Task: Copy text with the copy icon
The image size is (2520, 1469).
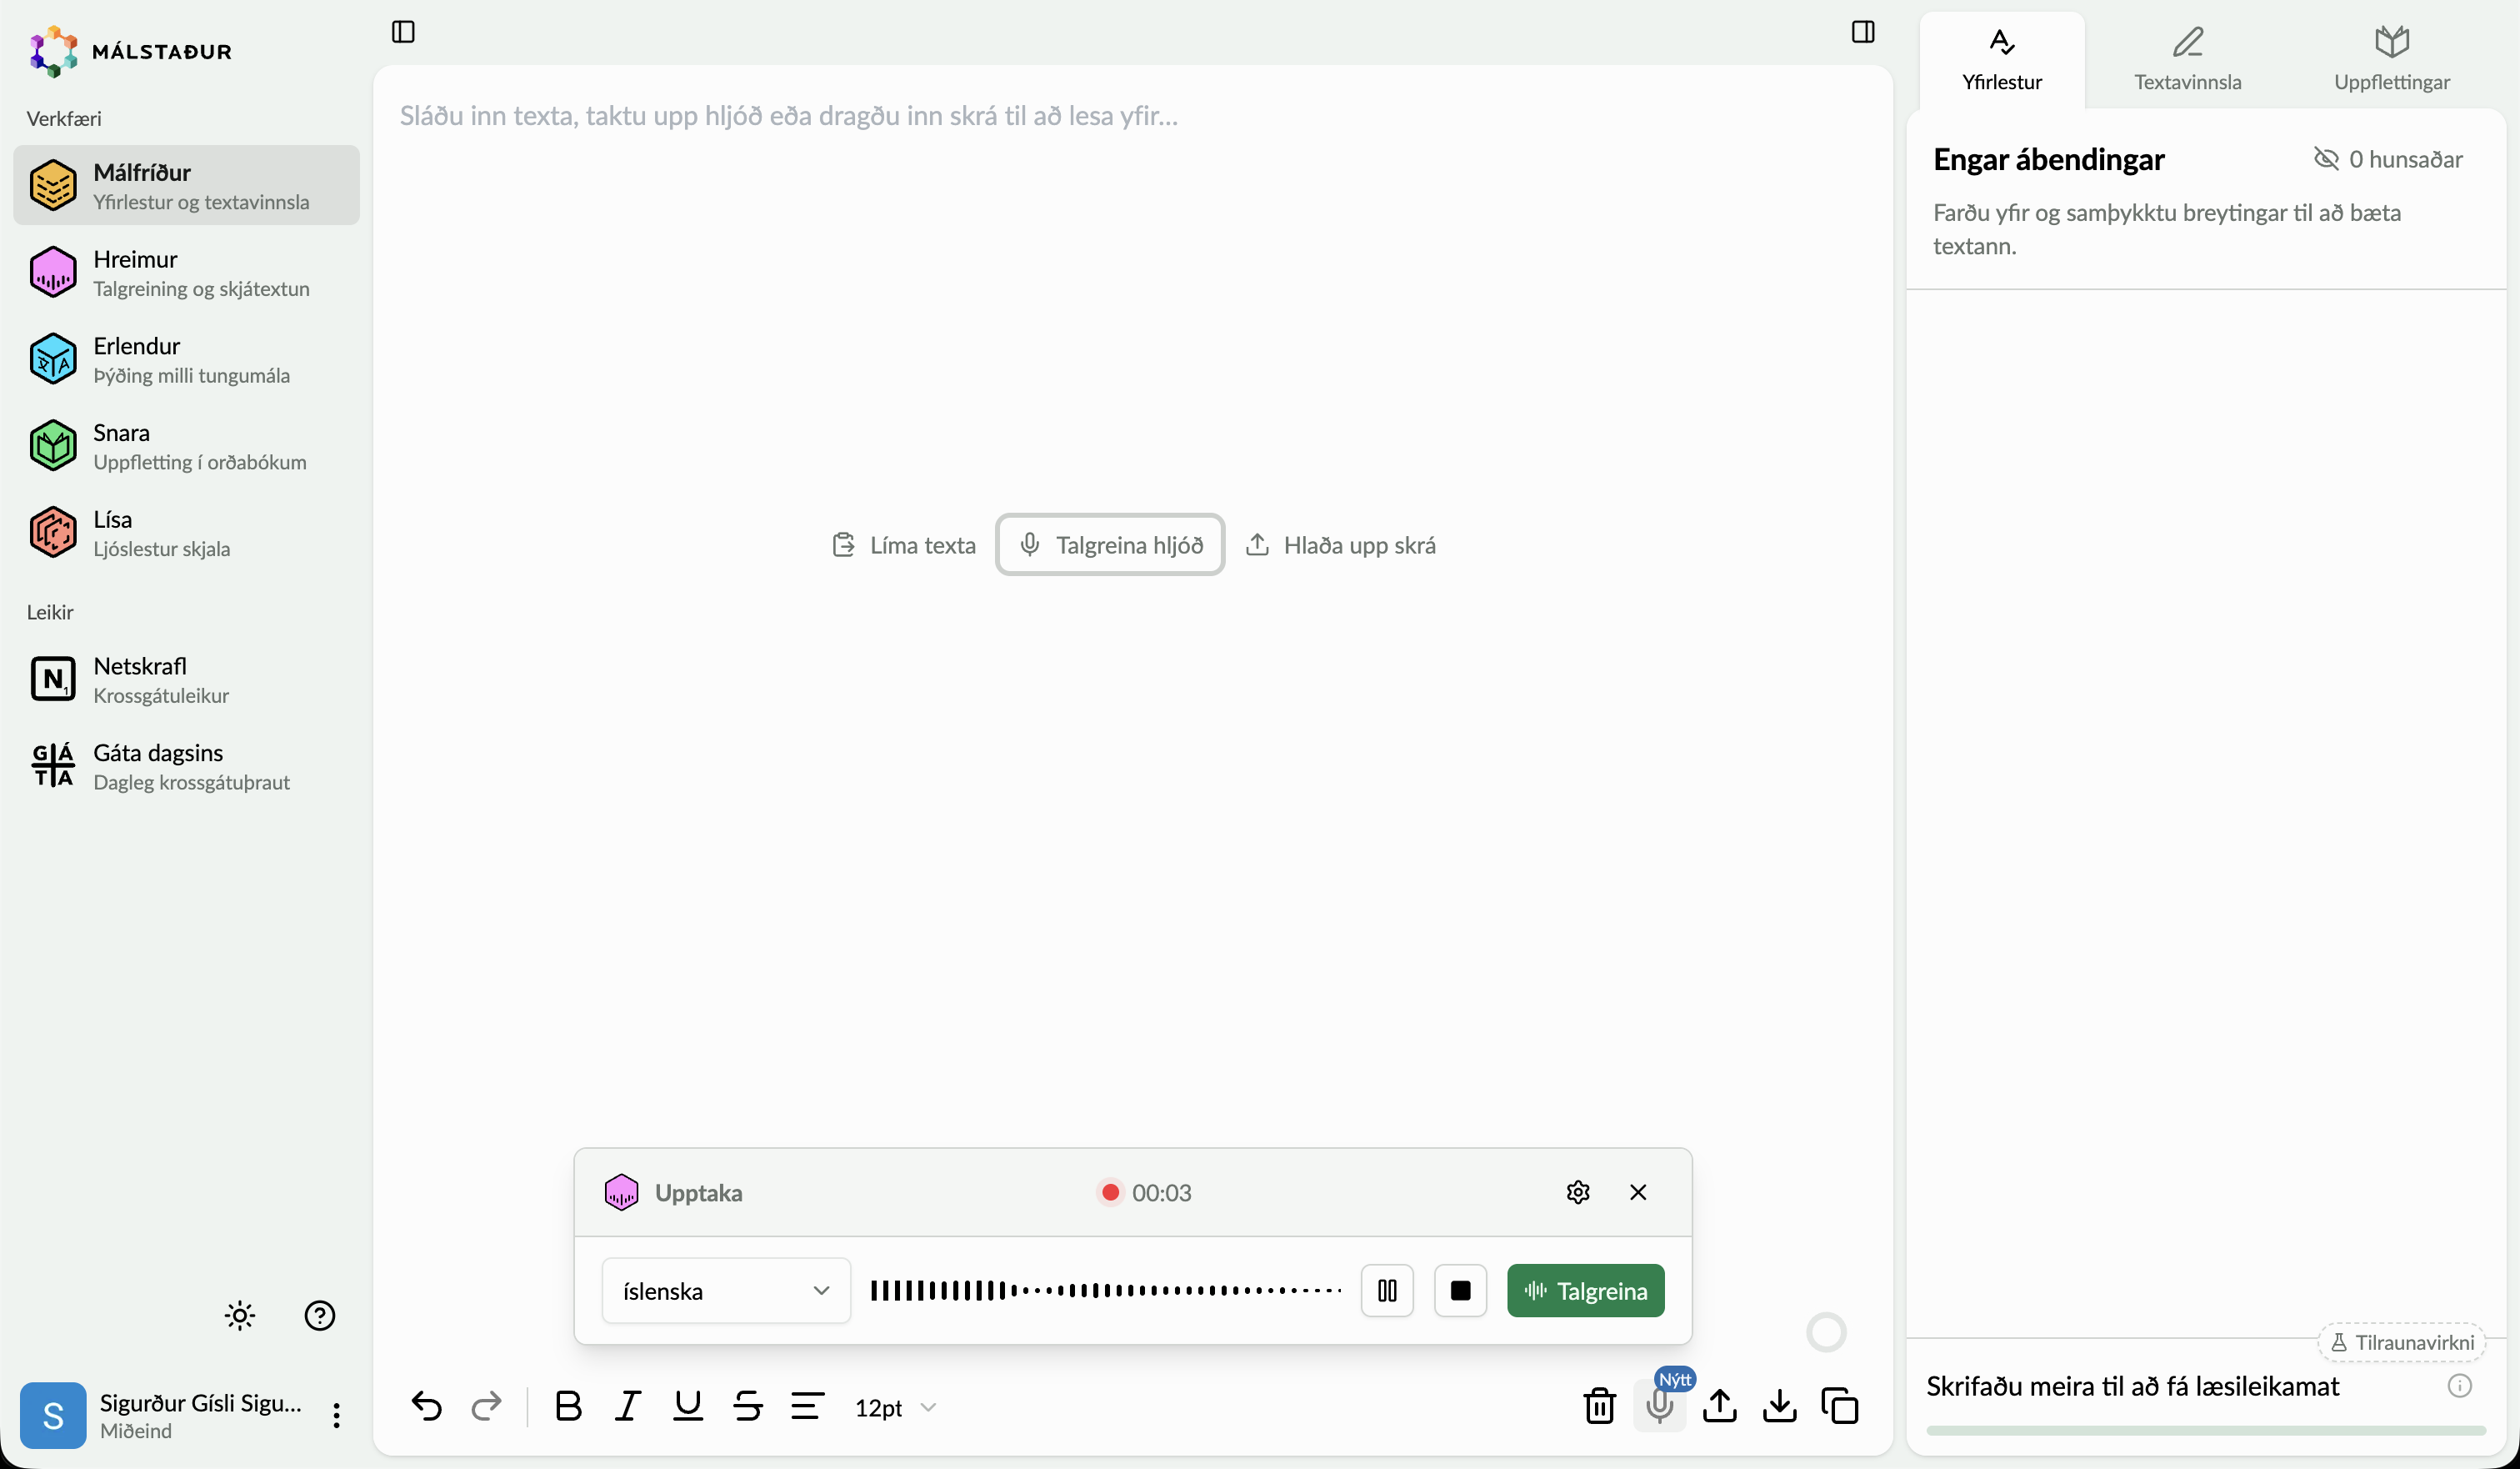Action: (1840, 1406)
